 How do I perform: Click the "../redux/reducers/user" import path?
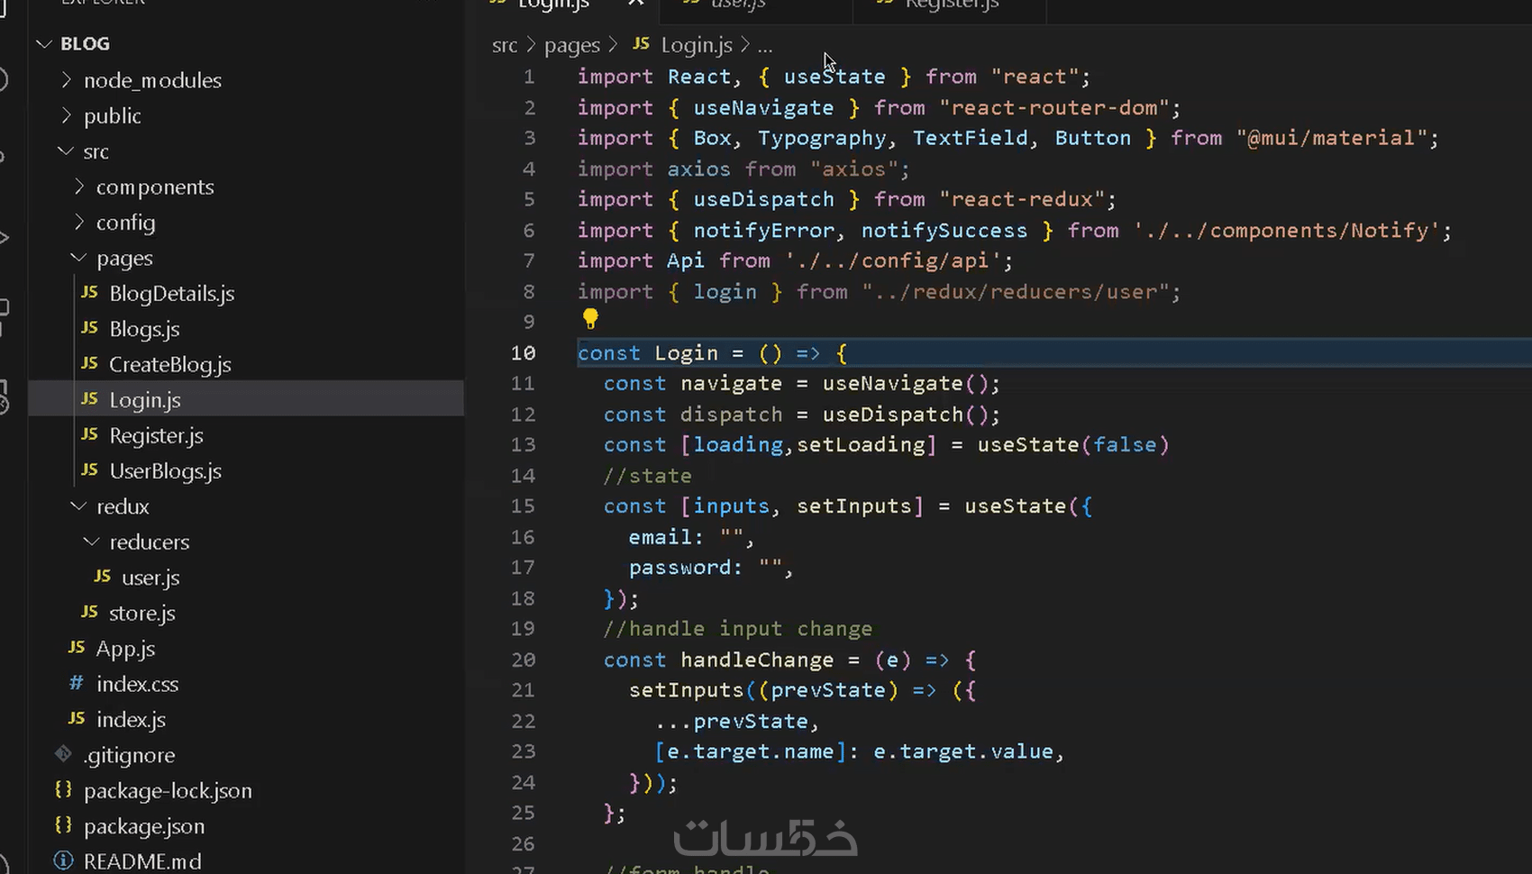coord(1016,291)
